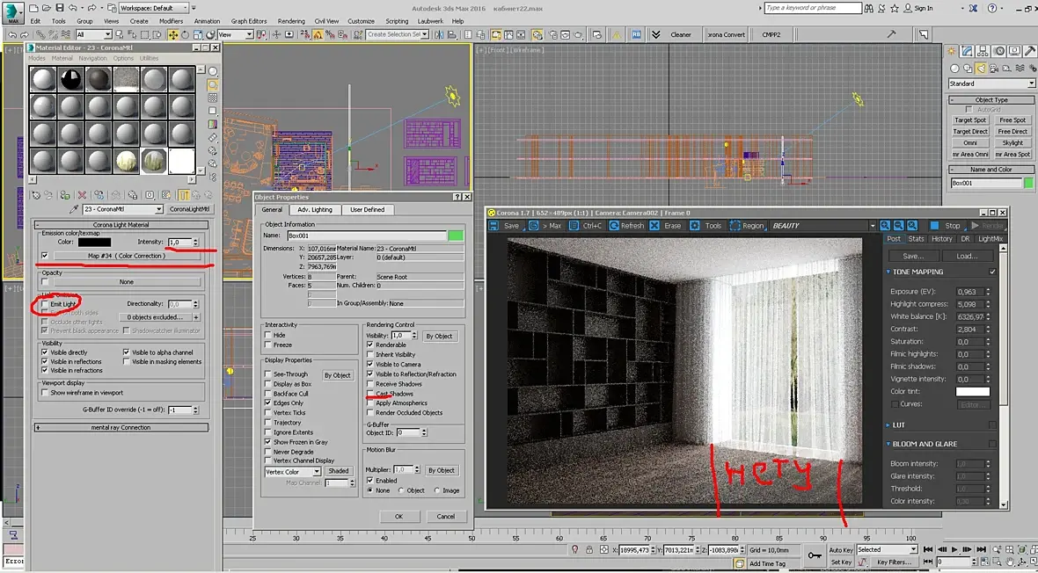Switch to the LightMix tab
Viewport: 1038px width, 573px height.
[990, 238]
